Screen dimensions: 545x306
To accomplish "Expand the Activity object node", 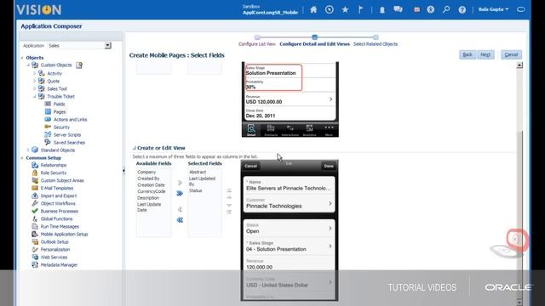I will [34, 73].
